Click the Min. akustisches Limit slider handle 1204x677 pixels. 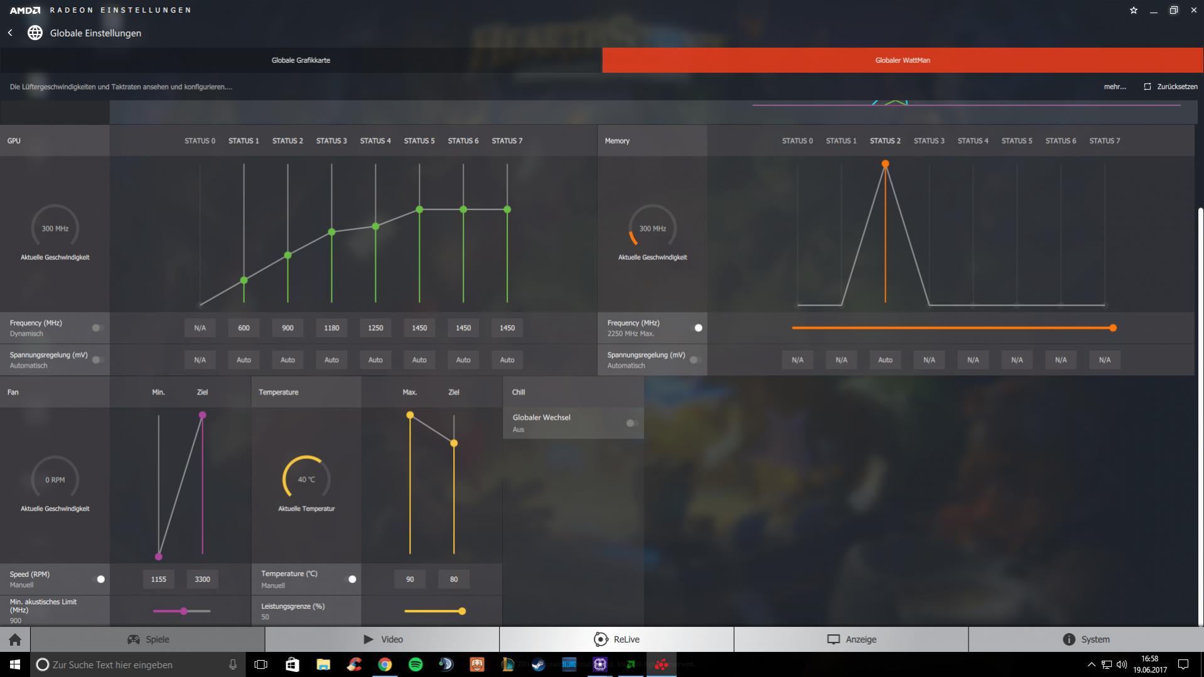pyautogui.click(x=183, y=610)
